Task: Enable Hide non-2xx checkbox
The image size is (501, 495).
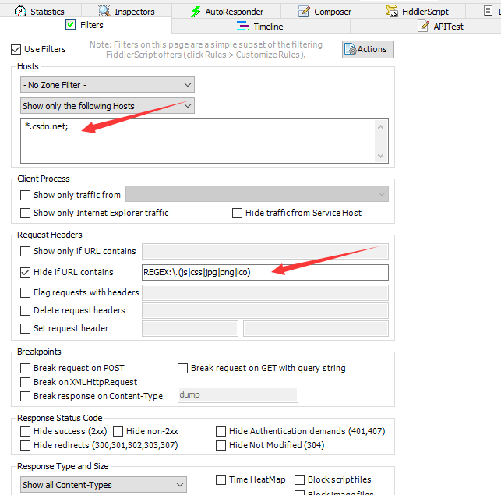Action: [x=118, y=431]
